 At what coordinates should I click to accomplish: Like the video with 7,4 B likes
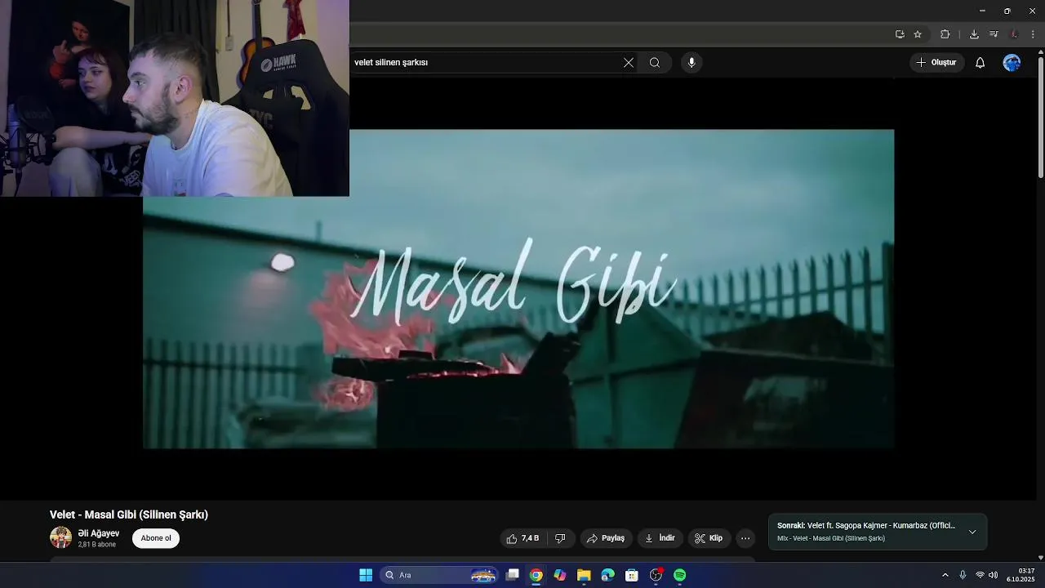pos(522,538)
